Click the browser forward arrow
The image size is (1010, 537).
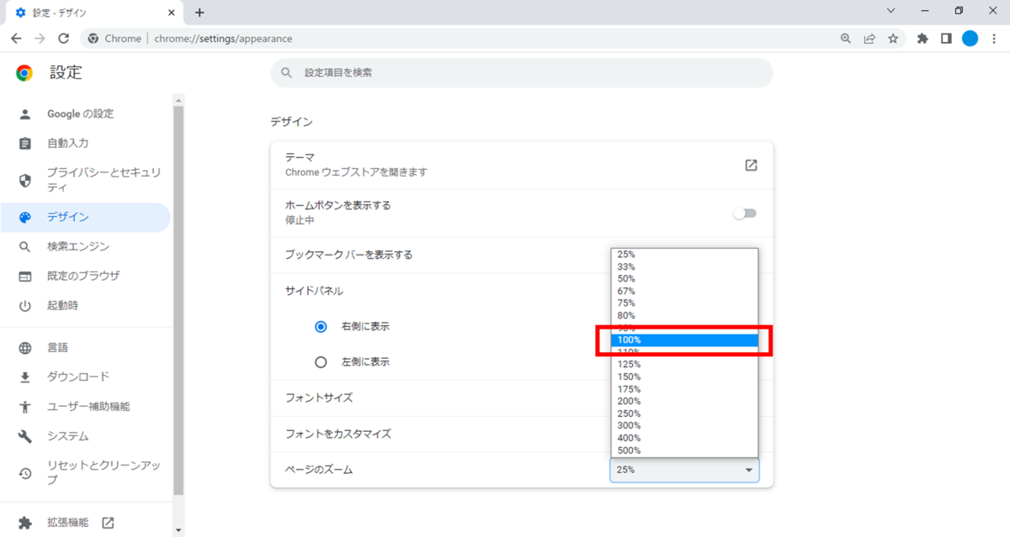tap(40, 39)
